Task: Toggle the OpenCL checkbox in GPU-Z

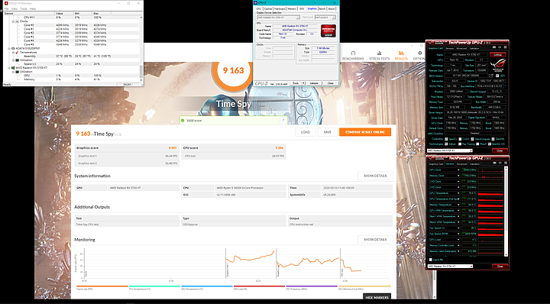Action: click(x=446, y=139)
